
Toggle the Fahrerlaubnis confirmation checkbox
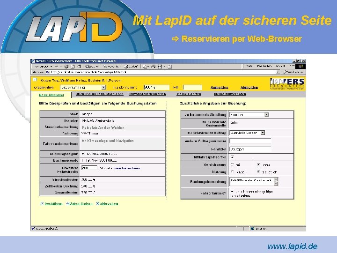232,191
